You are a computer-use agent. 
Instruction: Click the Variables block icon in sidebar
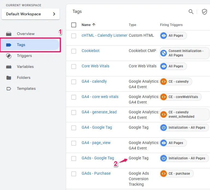[9, 67]
